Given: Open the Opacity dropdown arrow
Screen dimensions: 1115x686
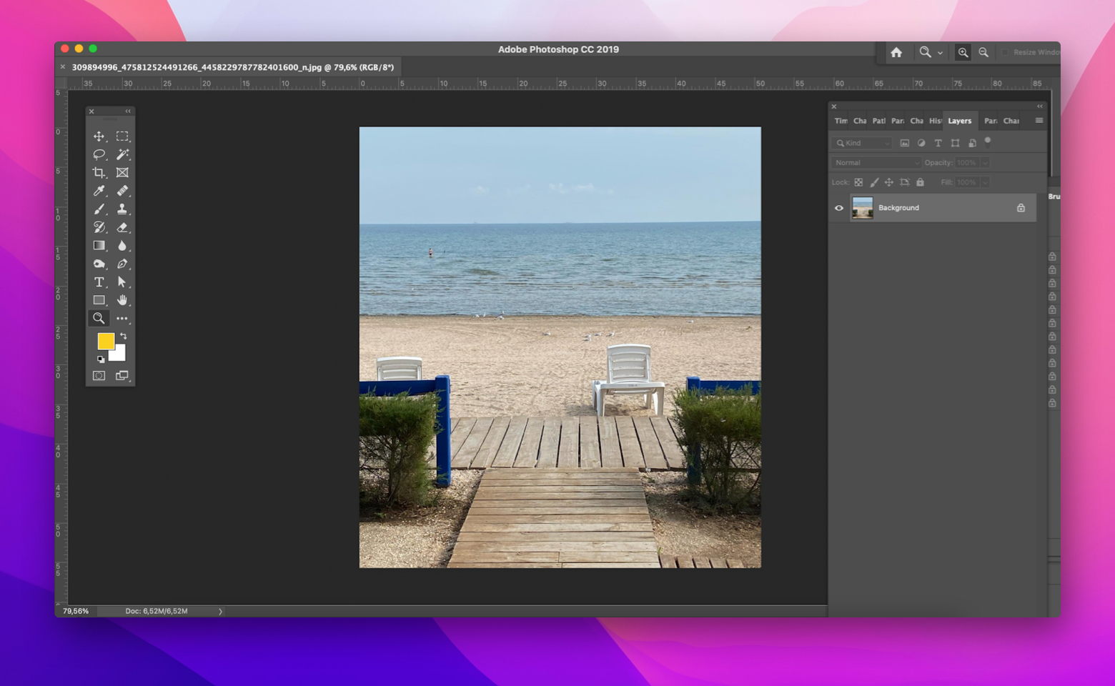Looking at the screenshot, I should tap(985, 162).
